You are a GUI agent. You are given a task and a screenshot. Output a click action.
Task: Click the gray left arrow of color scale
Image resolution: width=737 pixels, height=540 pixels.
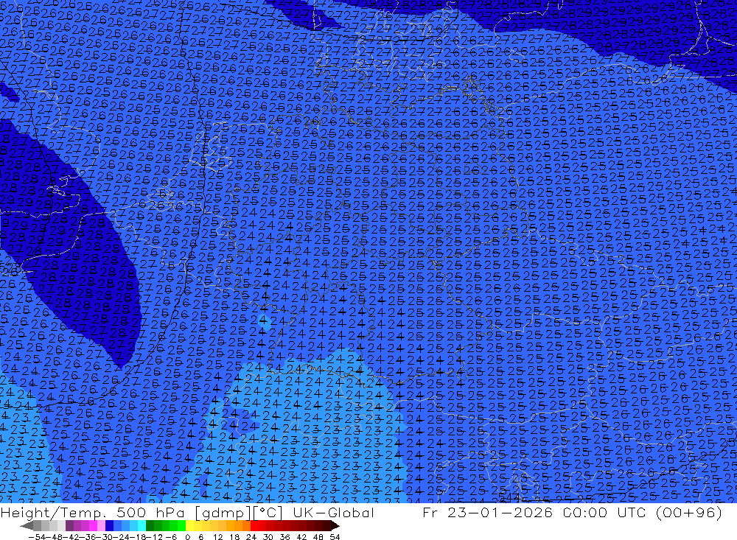pyautogui.click(x=27, y=526)
